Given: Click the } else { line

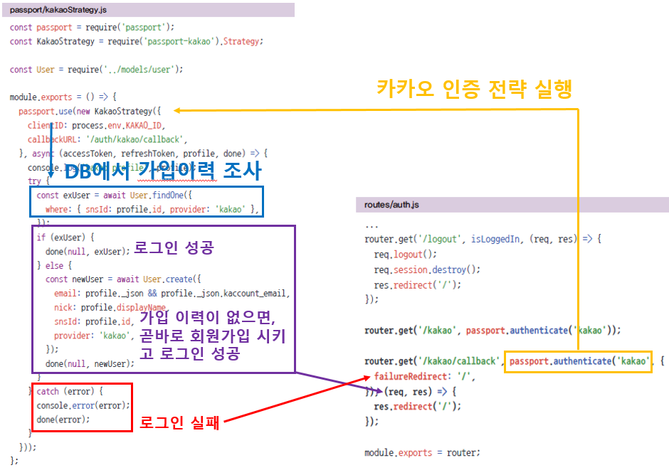Looking at the screenshot, I should [x=54, y=265].
